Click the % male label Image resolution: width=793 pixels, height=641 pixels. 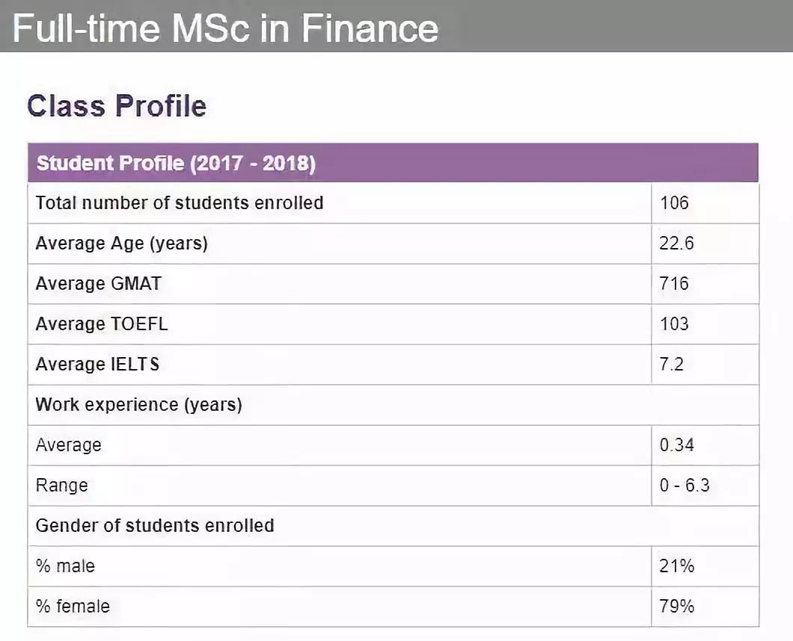(x=65, y=566)
